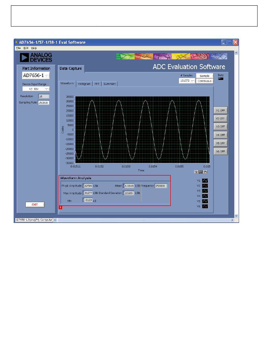Click the application icon in the title bar
The height and width of the screenshot is (343, 260).
click(17, 42)
